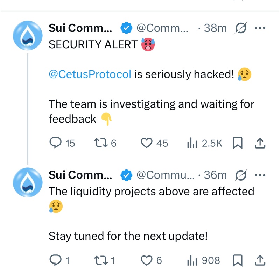Image resolution: width=280 pixels, height=267 pixels.
Task: Retweet the SECURITY ALERT tweet
Action: click(x=101, y=143)
